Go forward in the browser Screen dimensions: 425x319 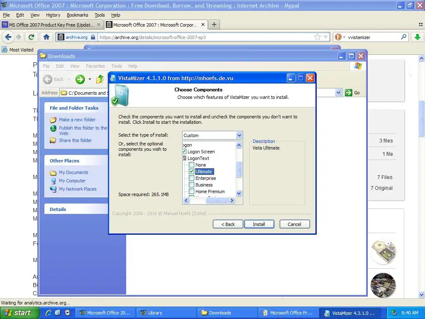tap(19, 37)
